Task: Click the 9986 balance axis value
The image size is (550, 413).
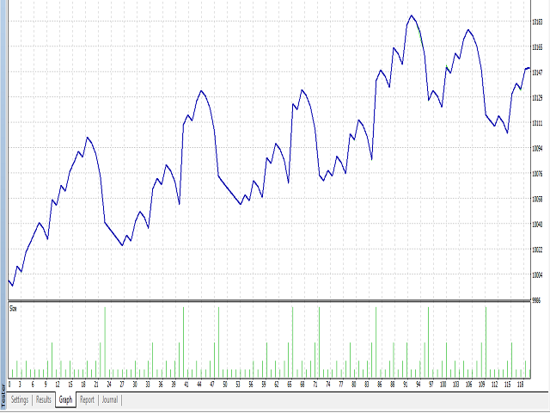Action: (536, 300)
